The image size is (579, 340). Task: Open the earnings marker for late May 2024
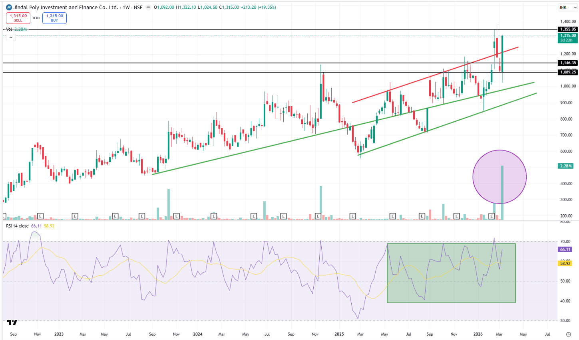(254, 216)
